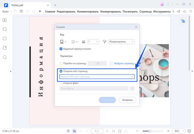Open the page thumbnails panel icon
This screenshot has width=194, height=134.
point(5,20)
